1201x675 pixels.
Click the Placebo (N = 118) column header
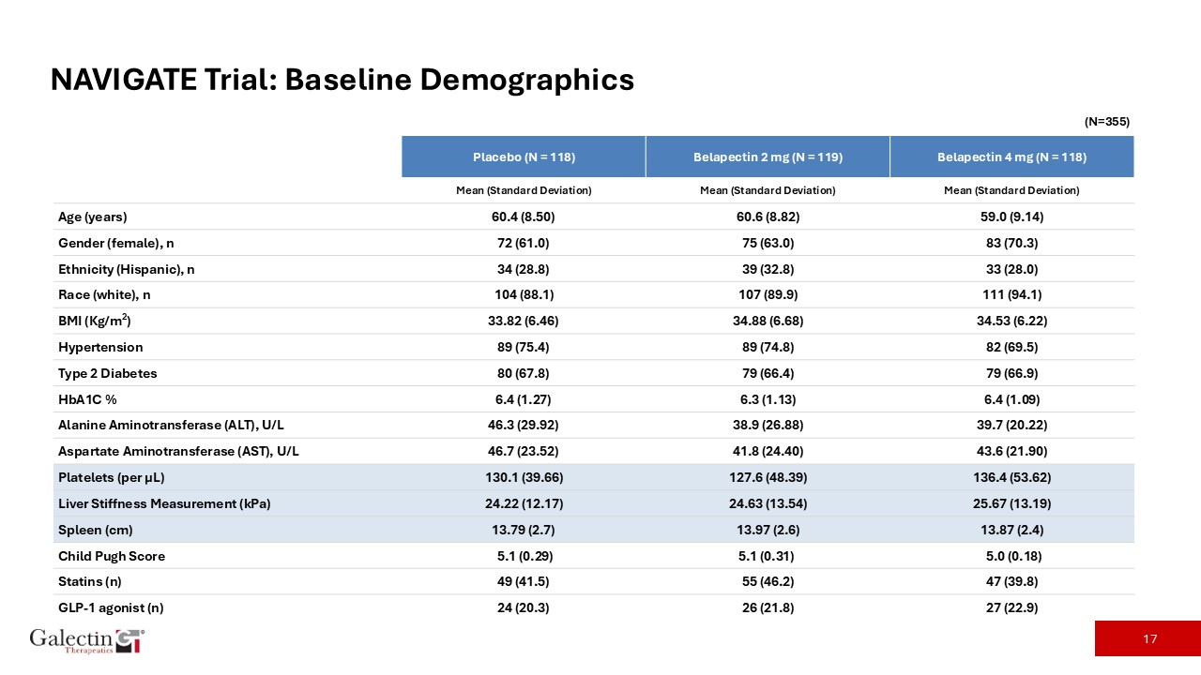point(524,157)
